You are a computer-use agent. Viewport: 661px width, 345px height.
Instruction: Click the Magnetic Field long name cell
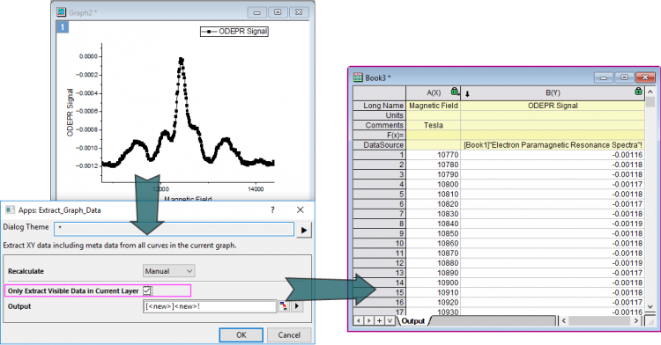(x=434, y=106)
